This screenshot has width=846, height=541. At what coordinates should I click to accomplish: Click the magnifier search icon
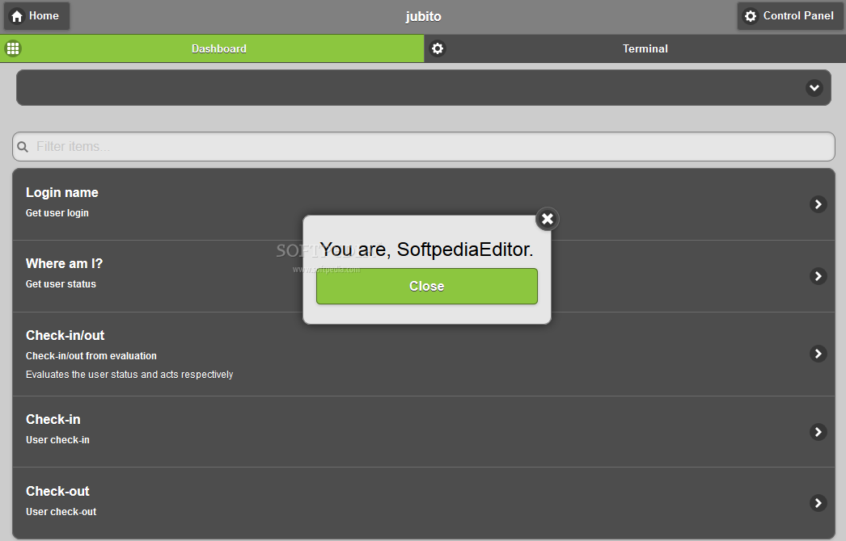23,147
